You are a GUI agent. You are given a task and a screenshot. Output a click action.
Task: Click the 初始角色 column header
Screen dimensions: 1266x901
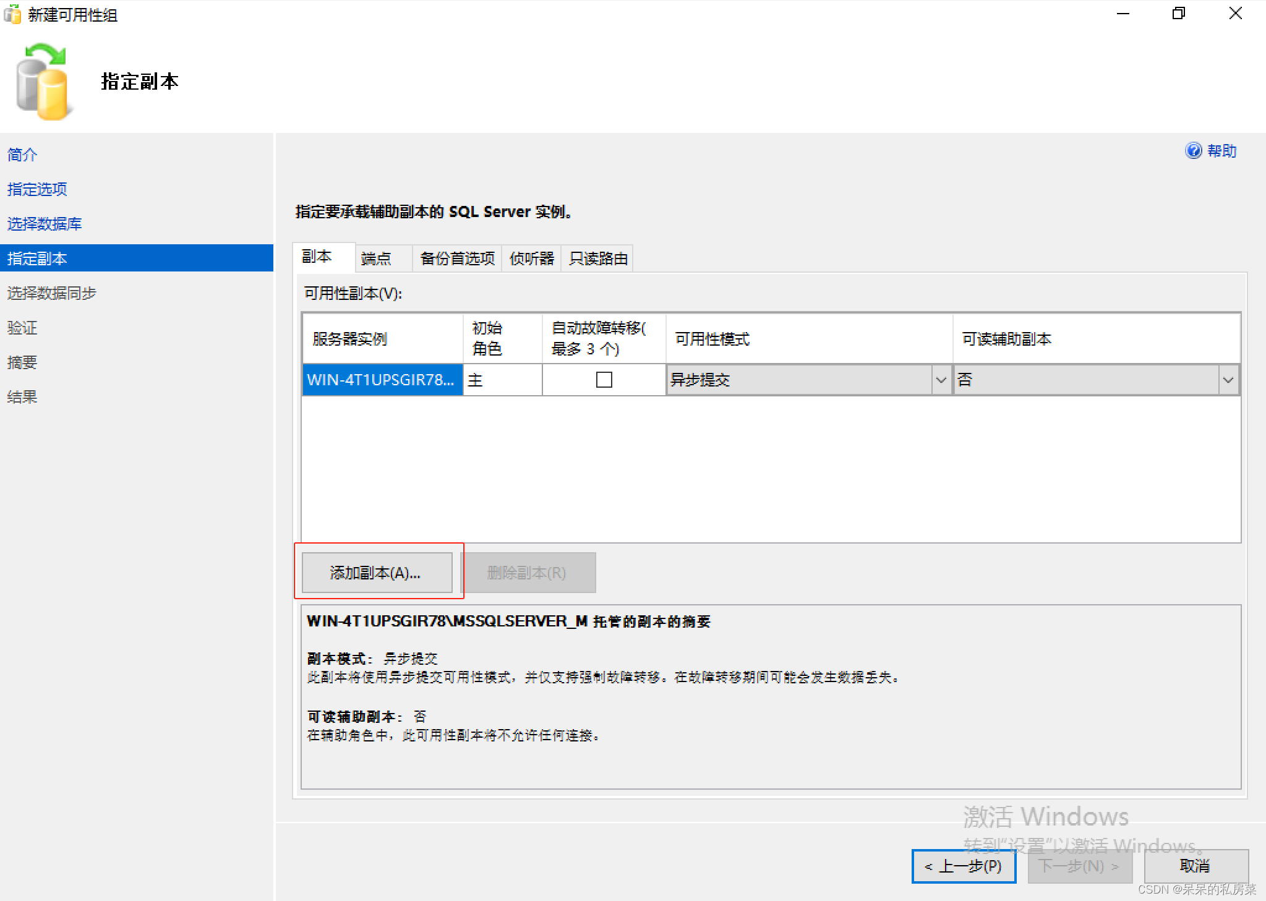pos(502,338)
